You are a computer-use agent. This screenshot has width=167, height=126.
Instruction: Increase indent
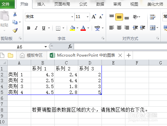[142, 27]
